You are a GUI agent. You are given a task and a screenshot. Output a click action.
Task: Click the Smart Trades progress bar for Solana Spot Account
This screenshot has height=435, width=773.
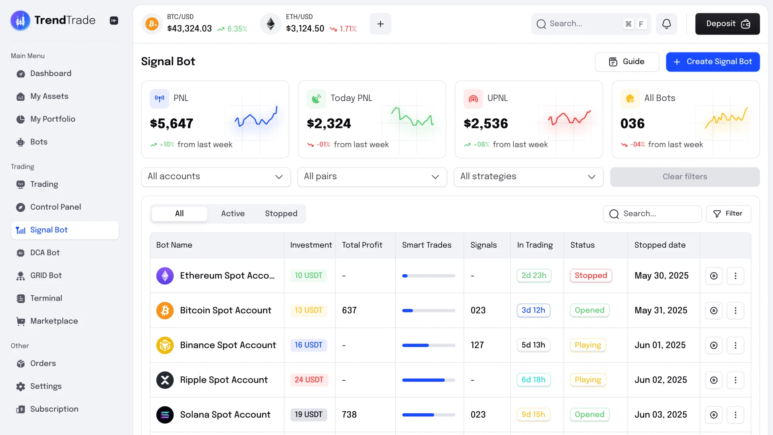[x=428, y=415]
